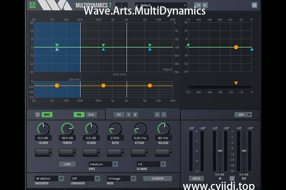Click the redo arrow in top bar
Screen dimensions: 286x190
pos(125,5)
